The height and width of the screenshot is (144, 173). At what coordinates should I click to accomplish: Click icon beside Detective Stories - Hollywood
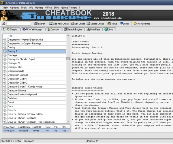coord(5,94)
